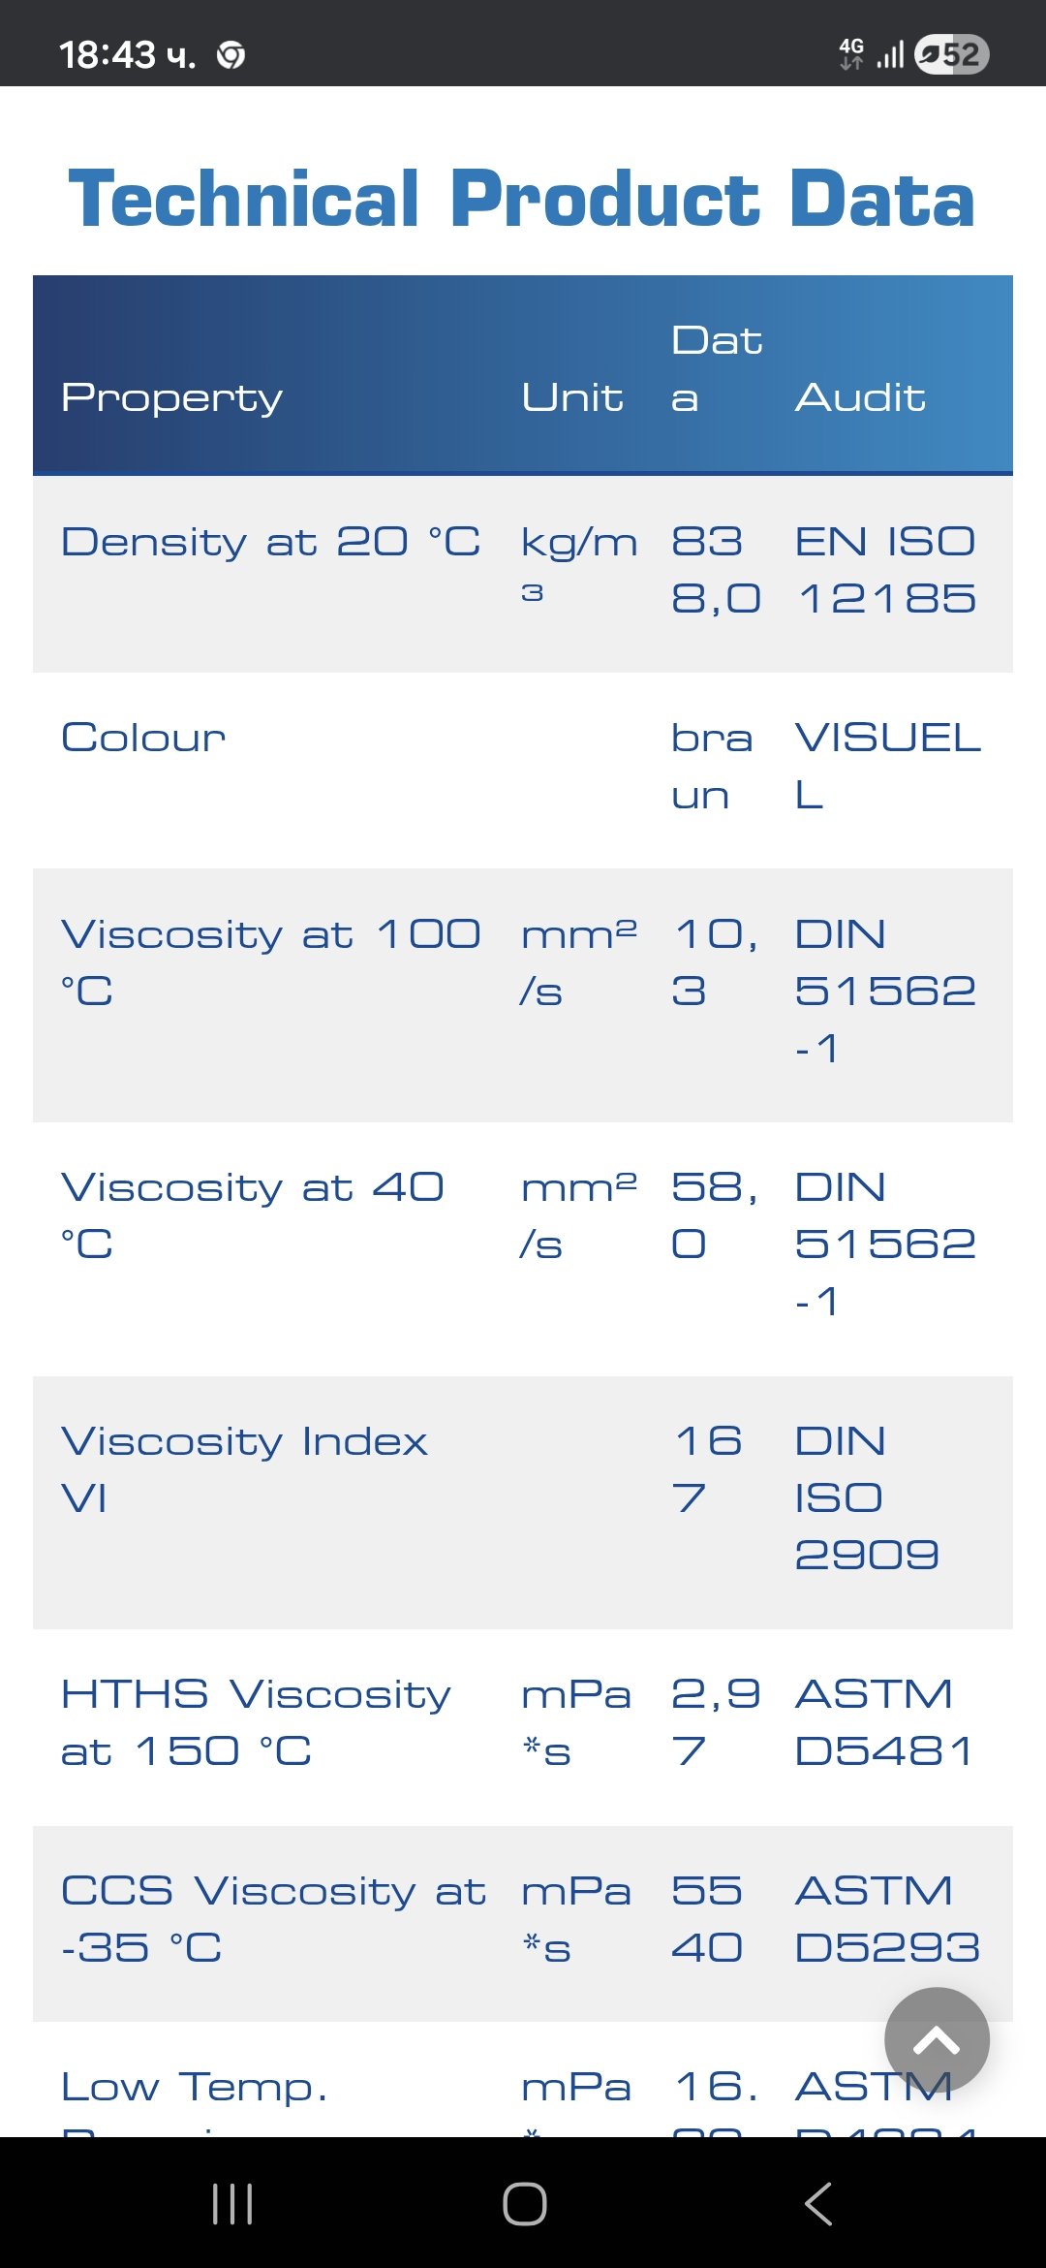
Task: Tap the Audit column header
Action: coord(860,397)
